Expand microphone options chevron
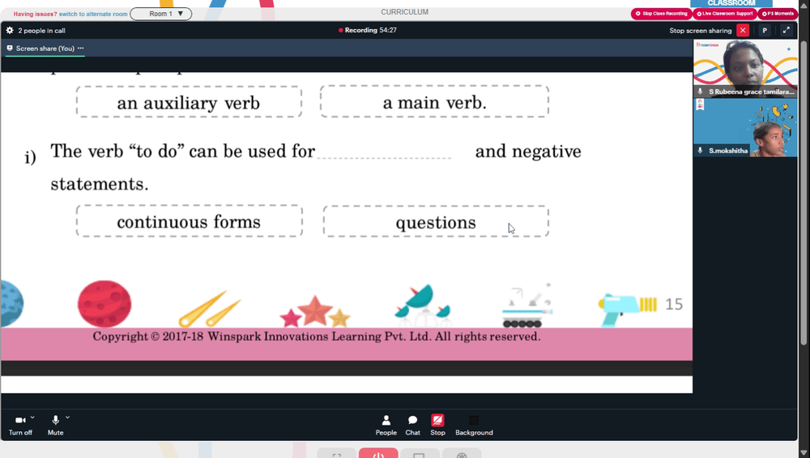 [68, 418]
